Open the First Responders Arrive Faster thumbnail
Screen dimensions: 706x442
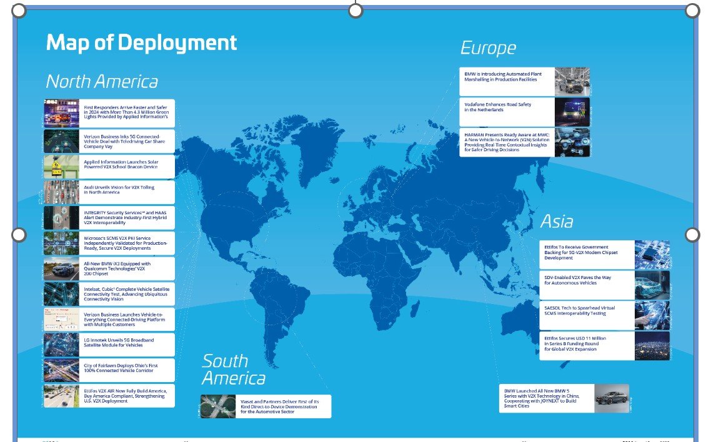62,113
